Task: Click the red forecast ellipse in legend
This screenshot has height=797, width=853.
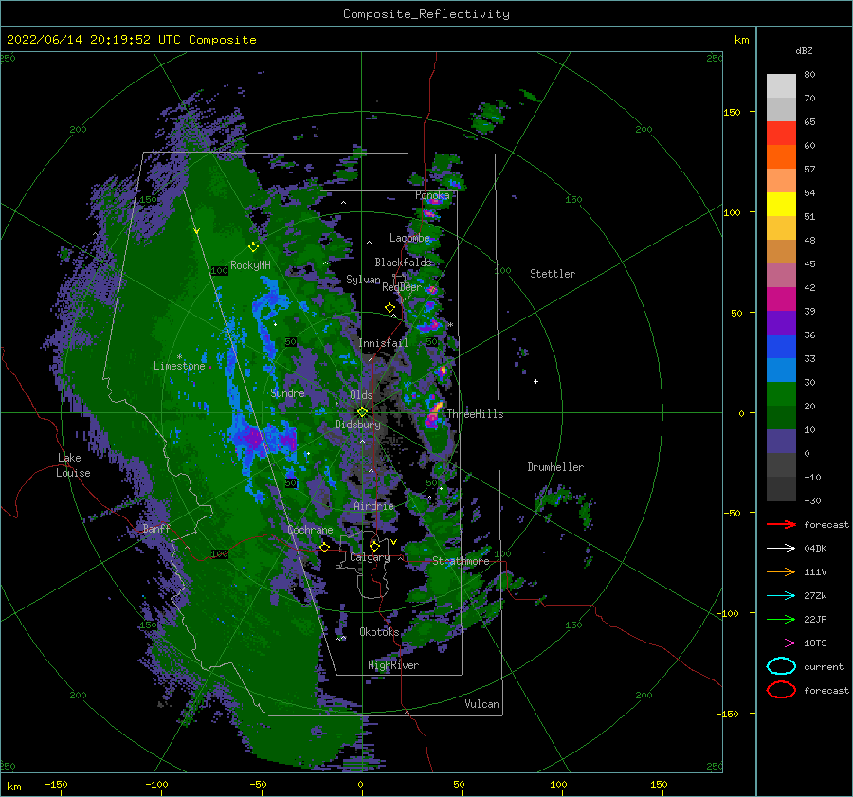Action: coord(781,690)
